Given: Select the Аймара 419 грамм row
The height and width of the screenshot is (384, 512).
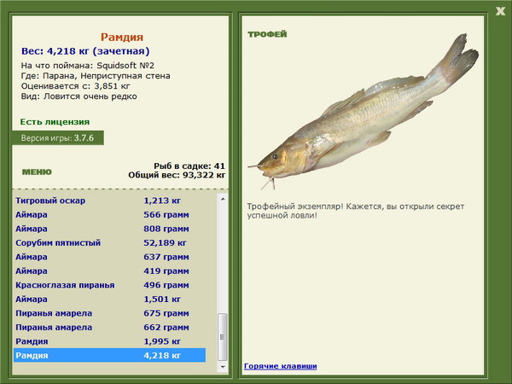Looking at the screenshot, I should (x=110, y=271).
